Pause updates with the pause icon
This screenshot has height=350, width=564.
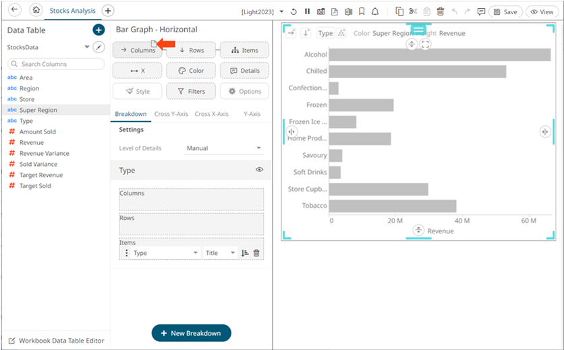click(308, 11)
